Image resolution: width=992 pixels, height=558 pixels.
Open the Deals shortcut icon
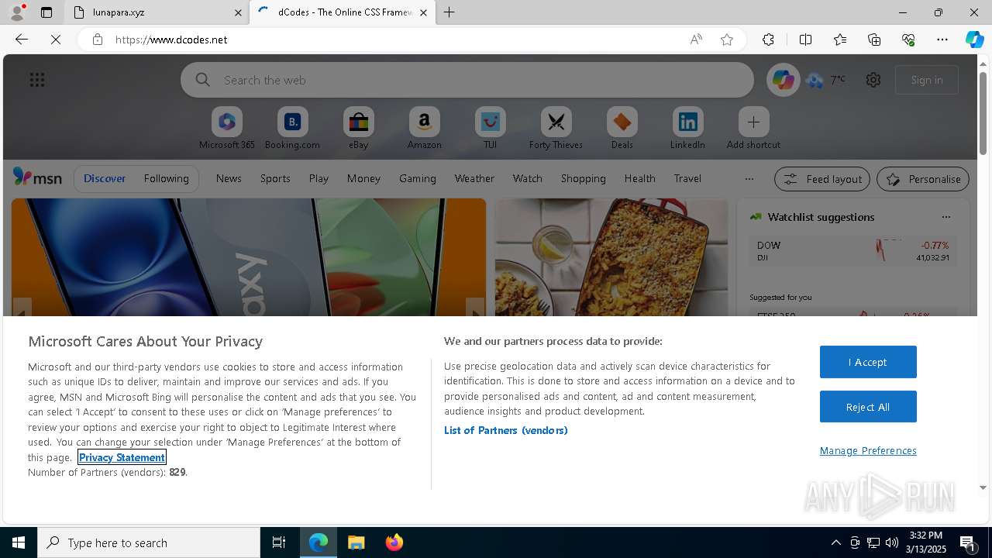(x=622, y=122)
